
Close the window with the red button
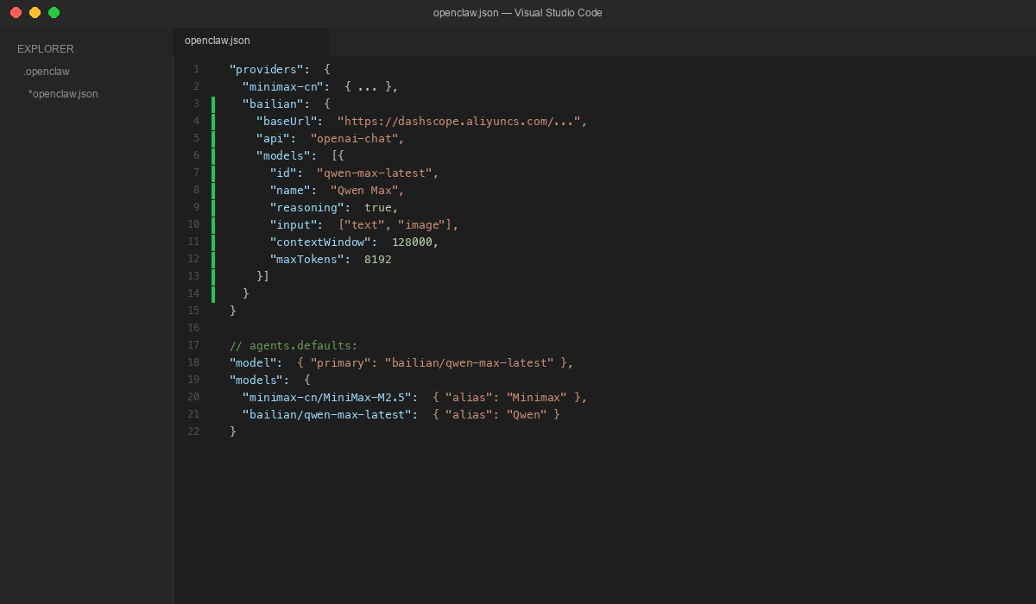[16, 13]
